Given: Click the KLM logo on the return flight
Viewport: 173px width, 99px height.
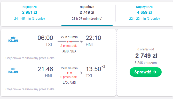Looking at the screenshot, I should point(13,71).
